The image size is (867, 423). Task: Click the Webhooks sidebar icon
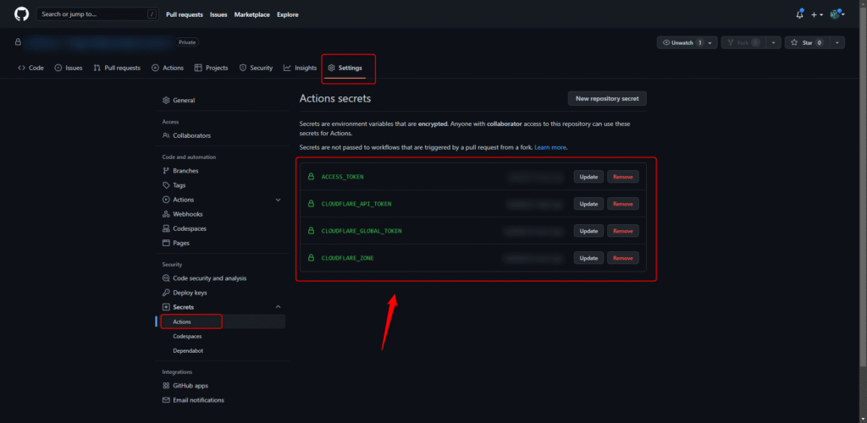coord(166,214)
